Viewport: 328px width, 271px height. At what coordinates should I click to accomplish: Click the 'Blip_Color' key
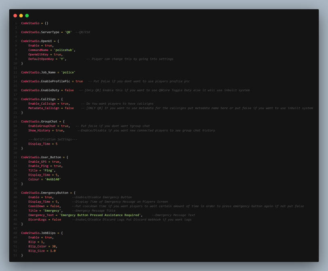click(x=38, y=246)
